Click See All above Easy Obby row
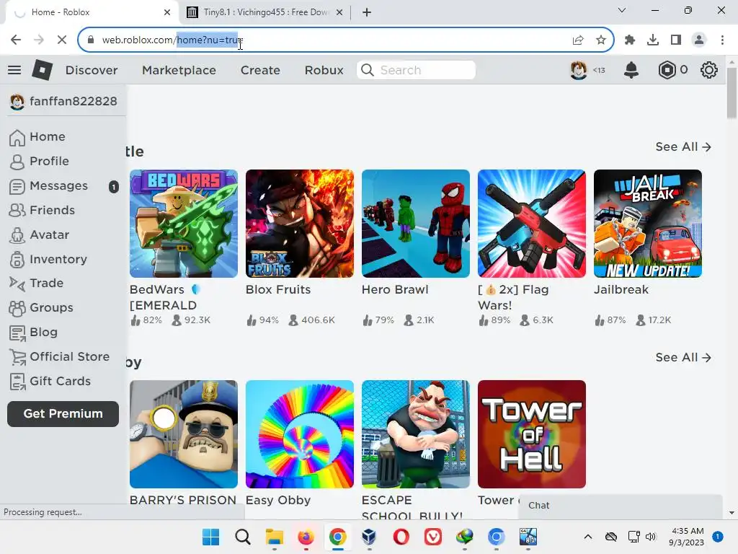 click(x=683, y=358)
